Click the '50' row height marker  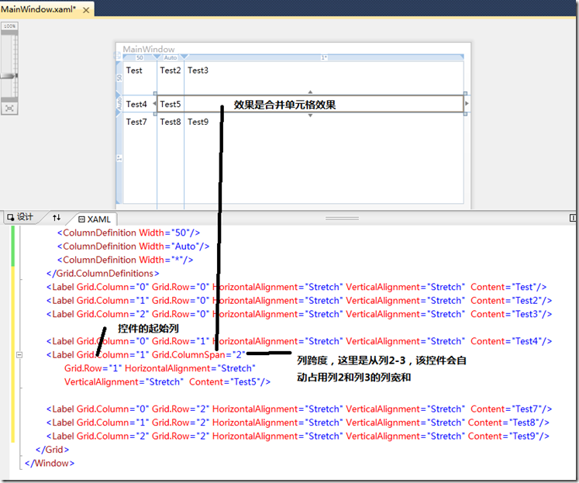tap(119, 78)
